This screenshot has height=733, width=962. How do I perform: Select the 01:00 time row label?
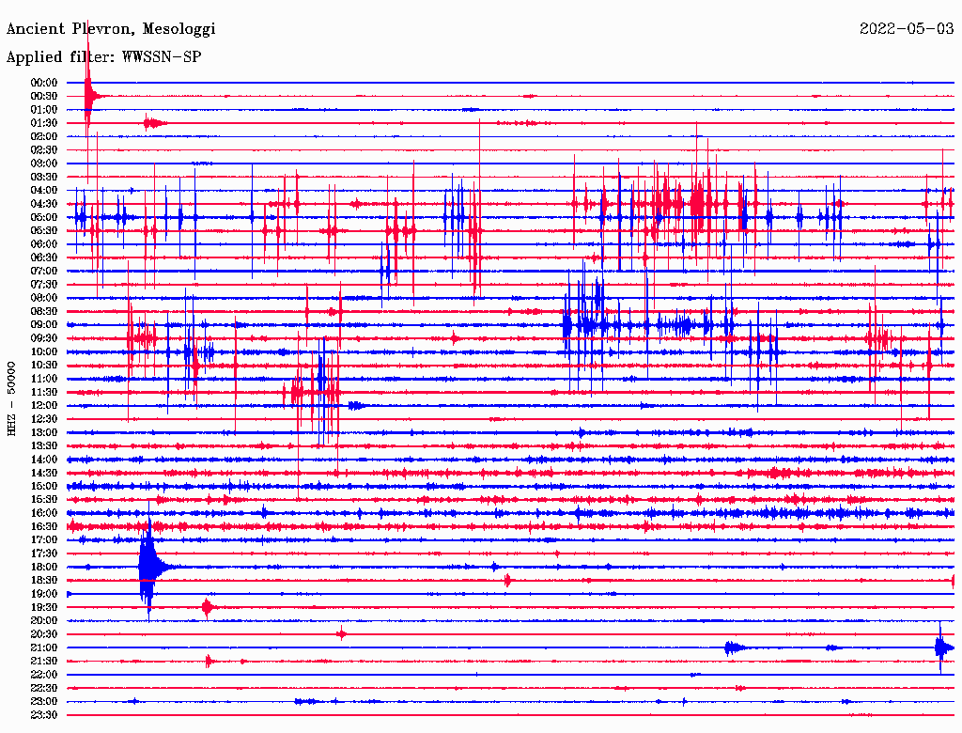(x=44, y=110)
